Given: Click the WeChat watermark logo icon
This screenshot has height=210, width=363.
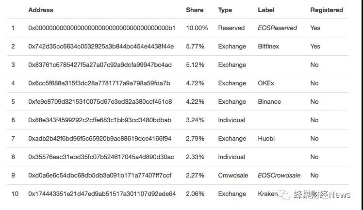Looking at the screenshot, I should click(x=284, y=194).
